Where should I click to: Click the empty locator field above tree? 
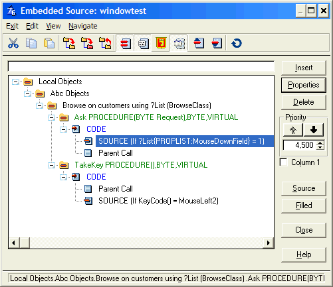tap(141, 66)
